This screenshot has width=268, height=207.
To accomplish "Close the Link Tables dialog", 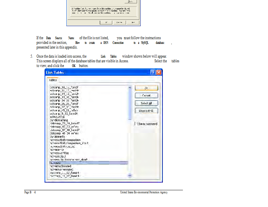I will point(159,72).
